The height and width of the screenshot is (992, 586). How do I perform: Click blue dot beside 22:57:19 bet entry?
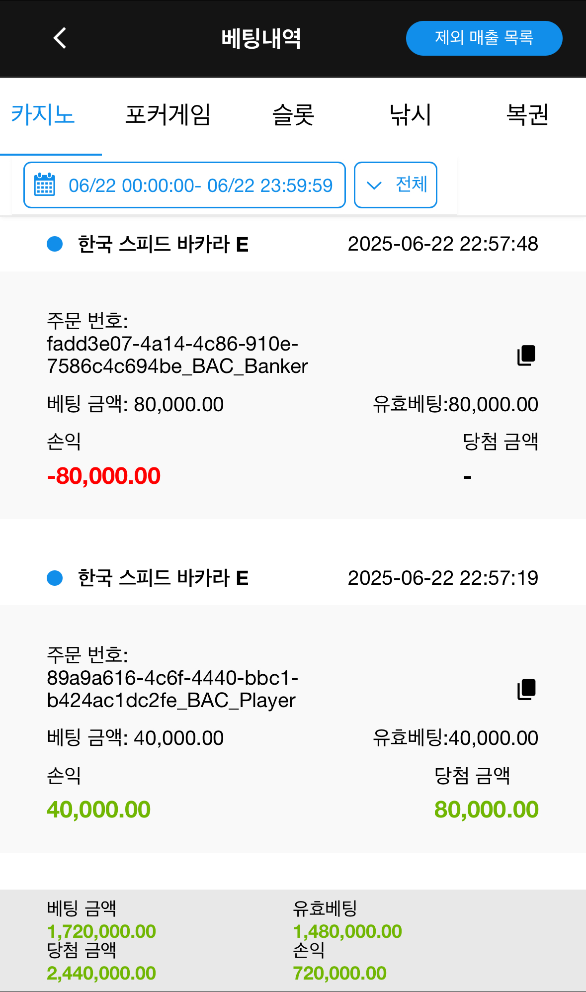click(55, 578)
